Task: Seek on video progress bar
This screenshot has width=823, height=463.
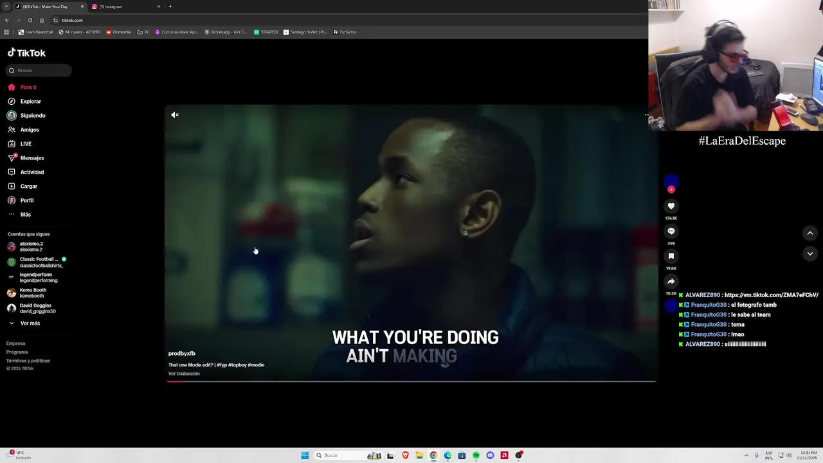Action: point(411,381)
